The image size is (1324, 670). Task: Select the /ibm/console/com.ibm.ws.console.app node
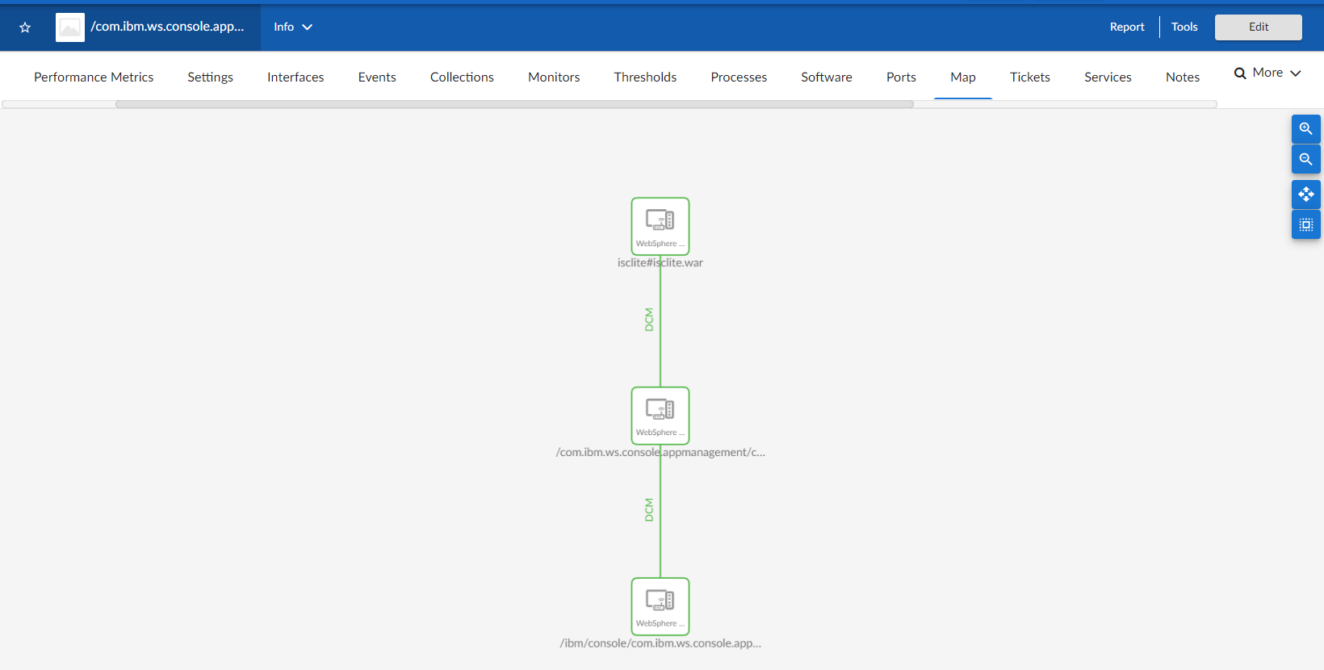(x=660, y=606)
